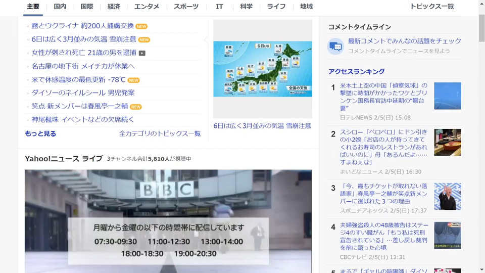The height and width of the screenshot is (273, 485).
Task: Click source text まいどなニュース 2/5(日) 16:30
Action: click(380, 171)
